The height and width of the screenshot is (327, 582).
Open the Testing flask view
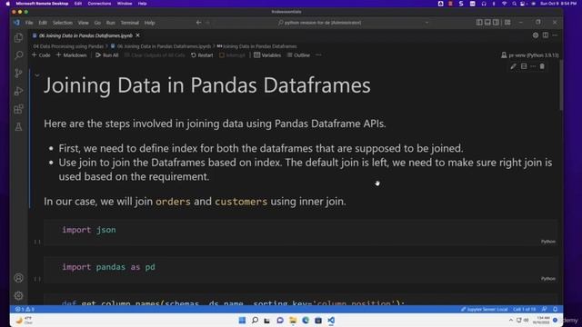point(18,127)
